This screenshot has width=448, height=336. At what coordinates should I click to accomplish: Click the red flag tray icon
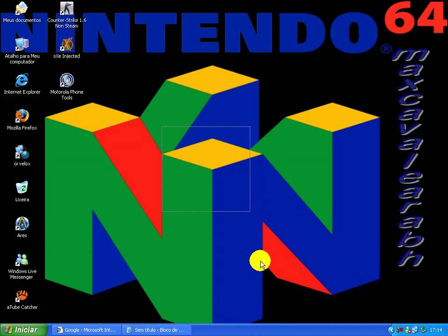[x=400, y=330]
